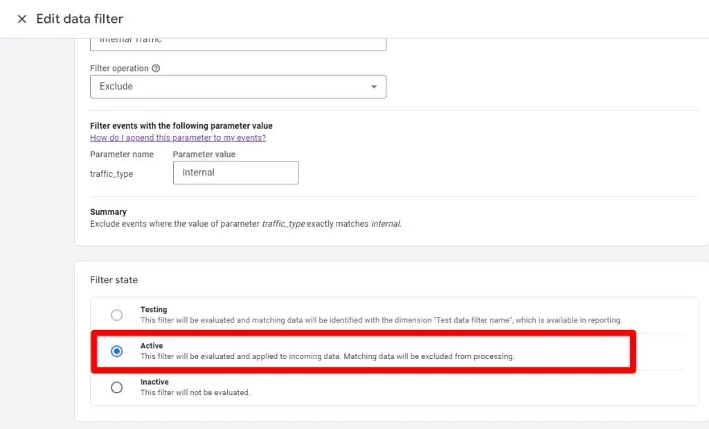
Task: Click the Summary section heading
Action: coord(104,211)
